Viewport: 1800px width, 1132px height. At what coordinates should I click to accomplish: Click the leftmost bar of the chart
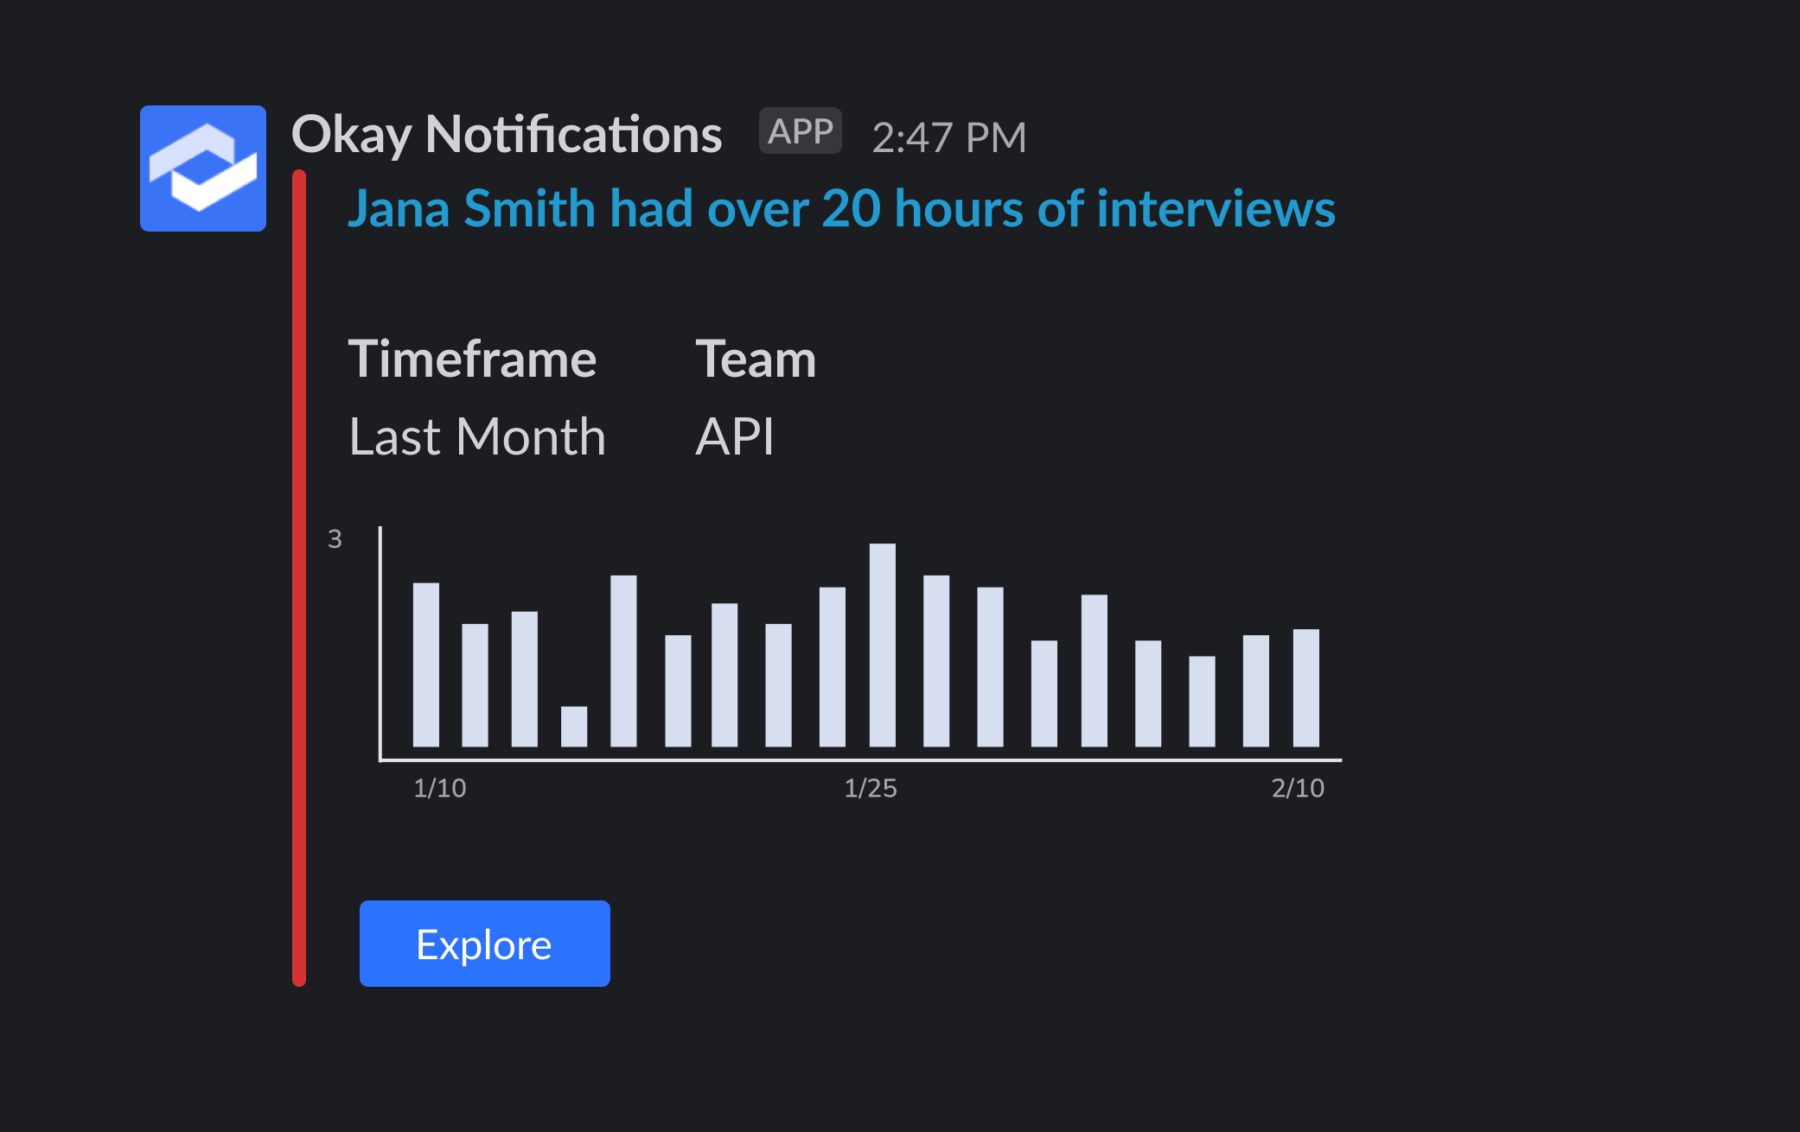tap(425, 665)
